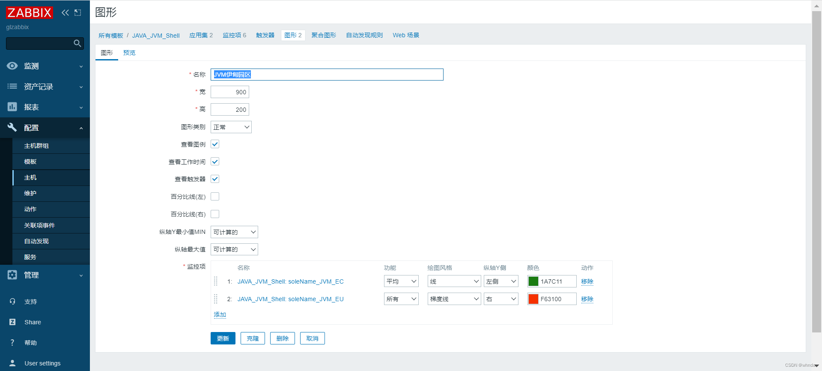Click the question mark icon for 帮助
This screenshot has height=371, width=822.
click(12, 343)
